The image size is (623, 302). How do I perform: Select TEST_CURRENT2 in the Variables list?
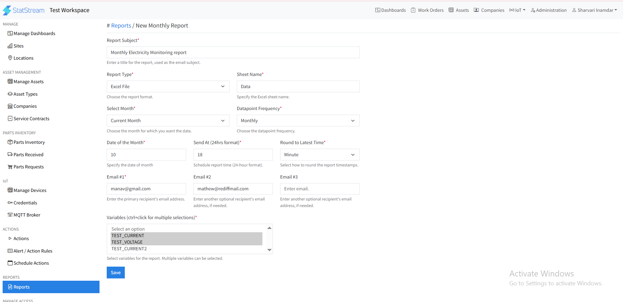[x=129, y=248]
